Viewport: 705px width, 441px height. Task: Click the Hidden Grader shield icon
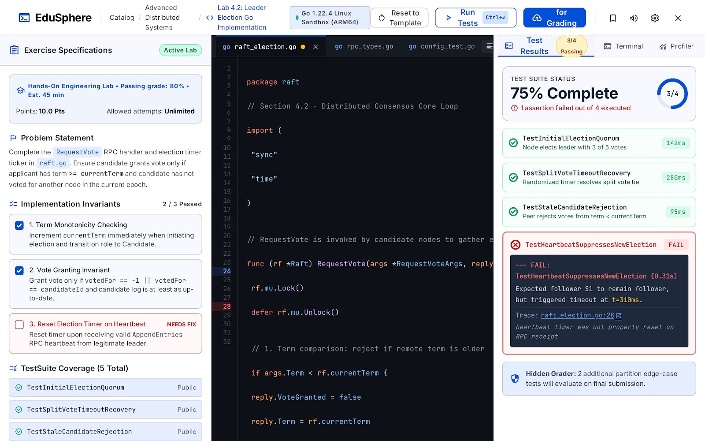(515, 378)
